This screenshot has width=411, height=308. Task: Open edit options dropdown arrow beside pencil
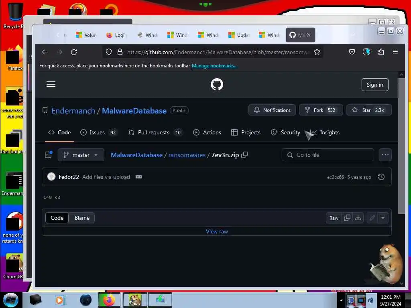click(x=383, y=218)
